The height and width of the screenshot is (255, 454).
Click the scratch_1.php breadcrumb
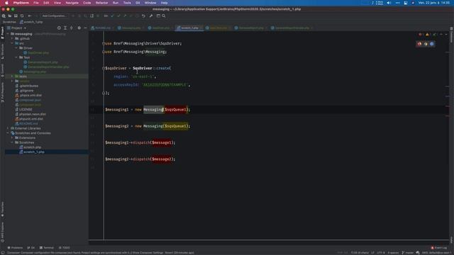tap(31, 22)
